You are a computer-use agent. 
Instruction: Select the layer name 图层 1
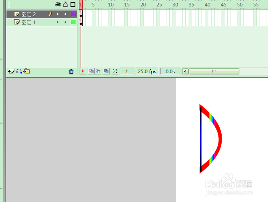29,23
